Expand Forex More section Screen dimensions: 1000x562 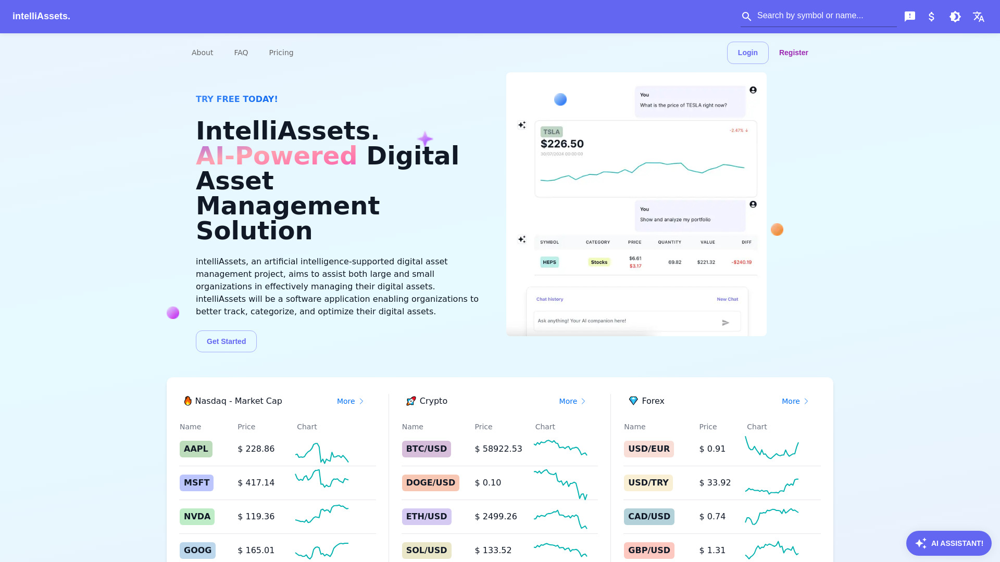pyautogui.click(x=796, y=401)
